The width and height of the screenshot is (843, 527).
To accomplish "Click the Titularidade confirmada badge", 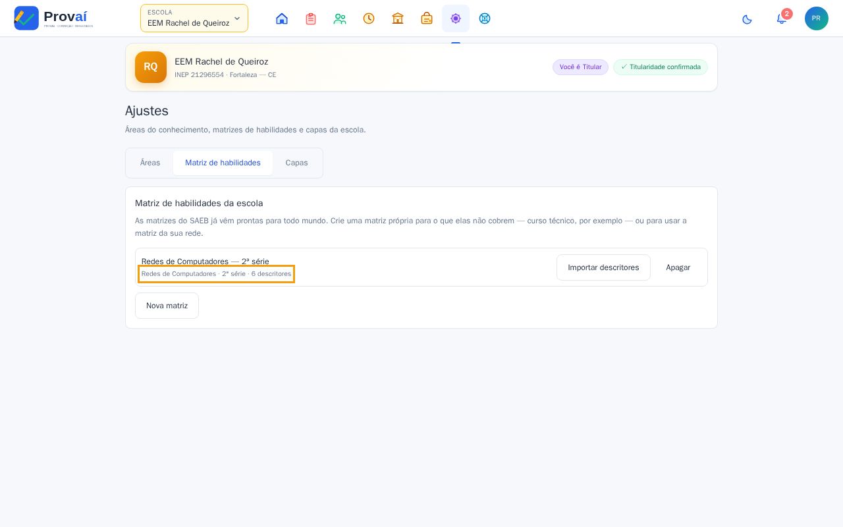I will coord(661,67).
